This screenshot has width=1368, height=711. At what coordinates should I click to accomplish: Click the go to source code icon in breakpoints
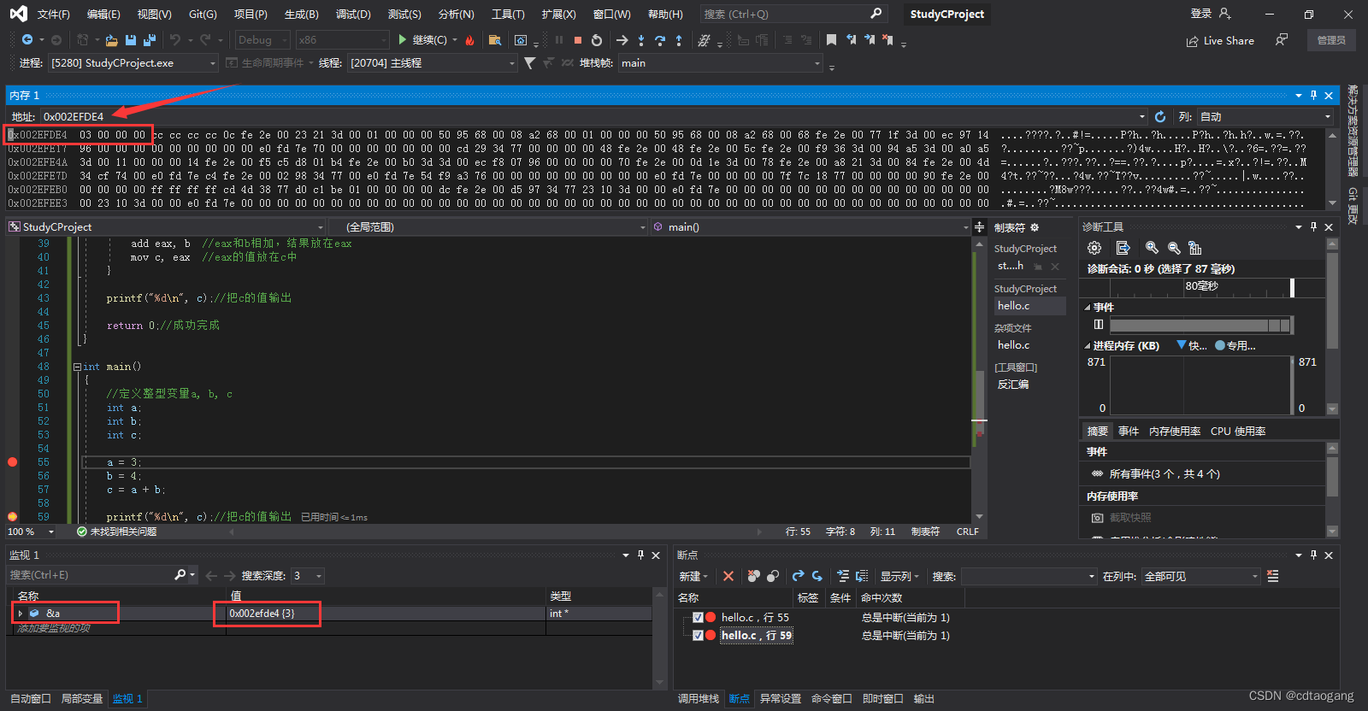[843, 576]
